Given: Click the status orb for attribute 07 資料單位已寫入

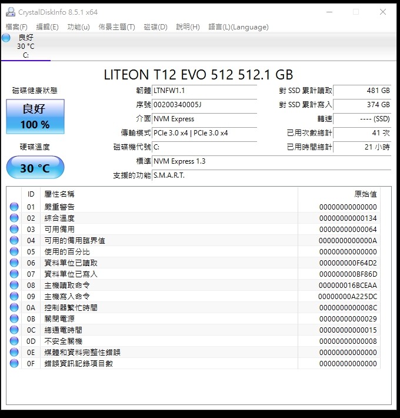Looking at the screenshot, I should point(14,274).
